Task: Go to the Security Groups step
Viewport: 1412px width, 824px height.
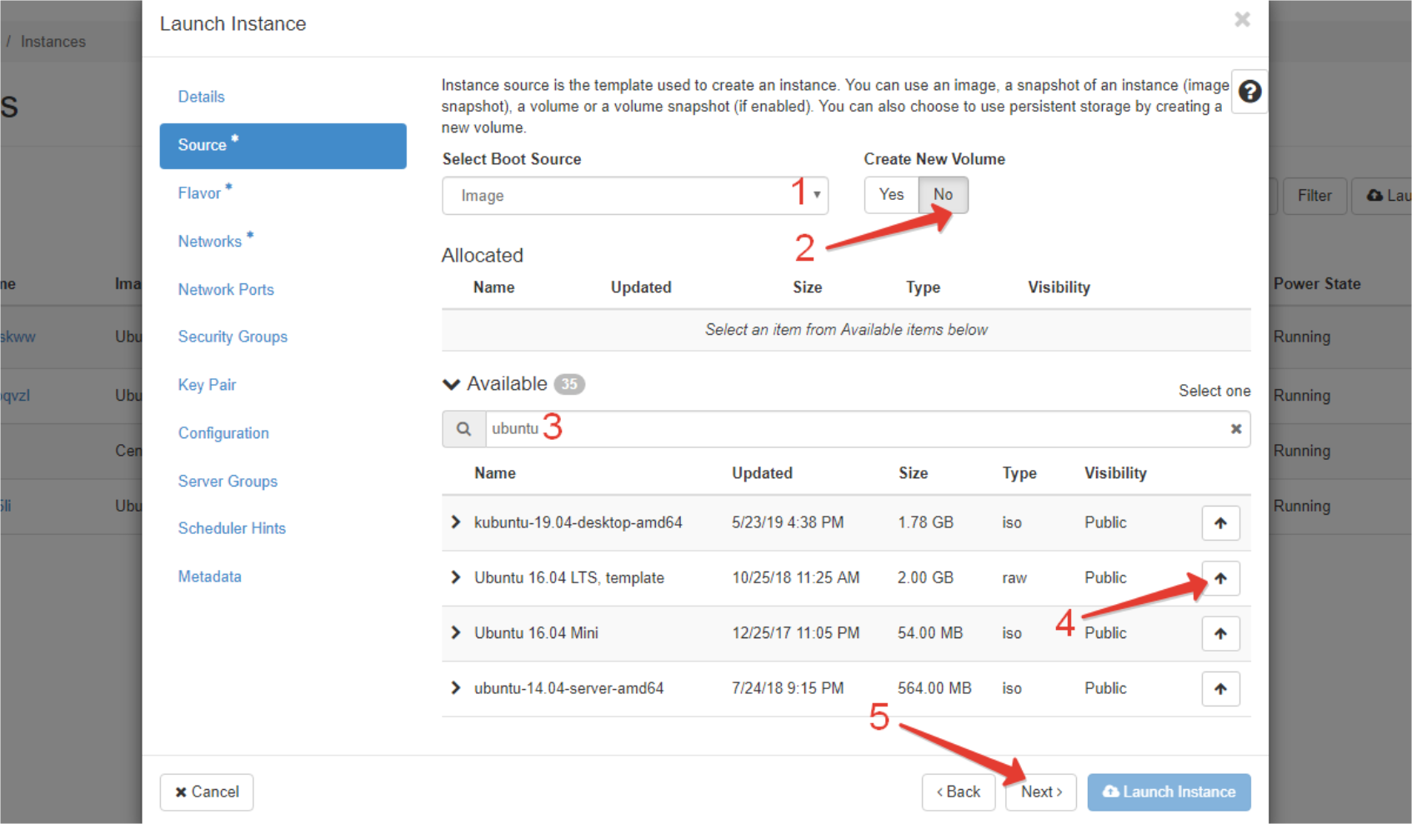Action: click(233, 337)
